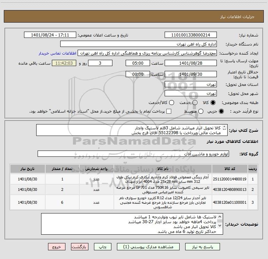The image size is (268, 259).
Task: Click down arrow of توضیحات خریدار scrollbar
Action: (220, 225)
